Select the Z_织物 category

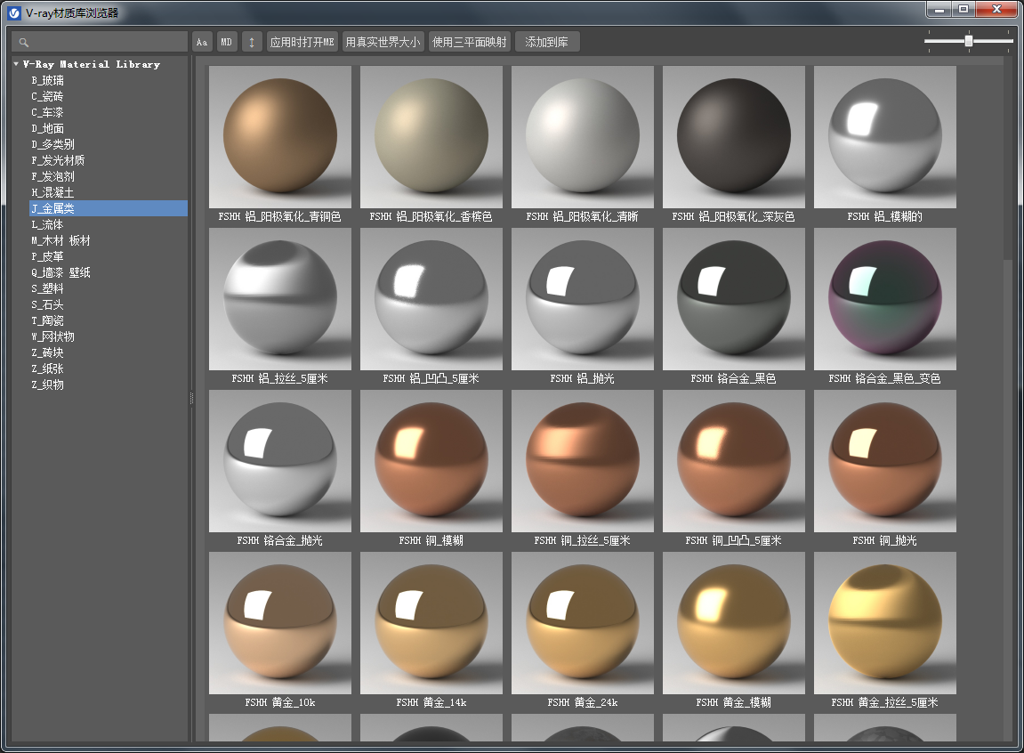(48, 384)
